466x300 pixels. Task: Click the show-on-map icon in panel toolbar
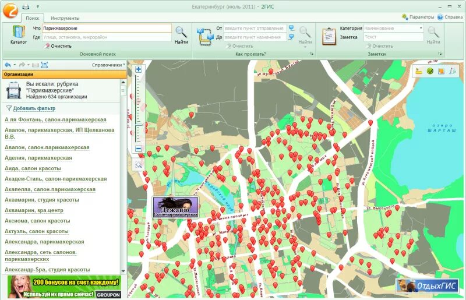click(44, 65)
